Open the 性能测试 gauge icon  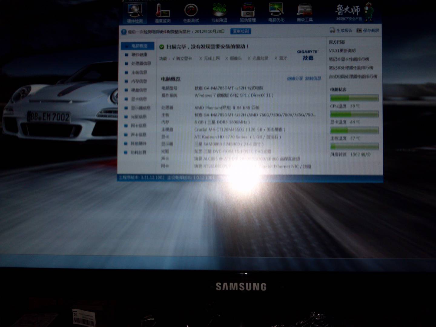(191, 13)
